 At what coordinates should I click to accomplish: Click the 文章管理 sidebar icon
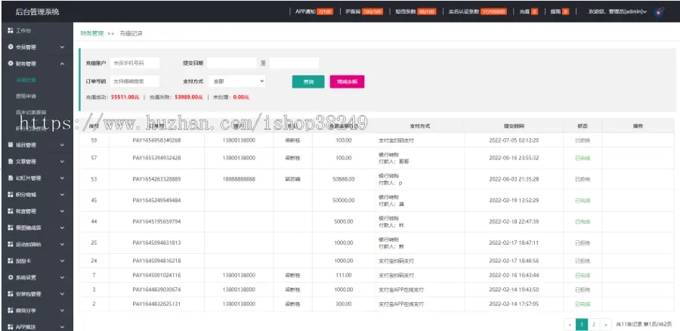coord(10,161)
